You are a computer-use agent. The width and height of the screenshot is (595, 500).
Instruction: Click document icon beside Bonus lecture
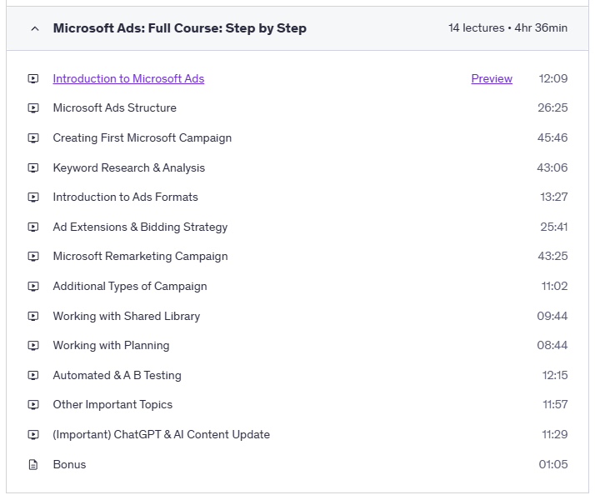tap(33, 465)
